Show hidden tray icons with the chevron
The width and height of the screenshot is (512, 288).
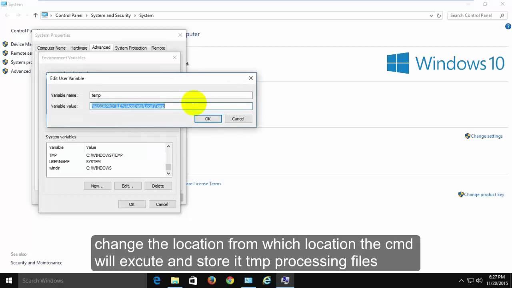tap(461, 280)
